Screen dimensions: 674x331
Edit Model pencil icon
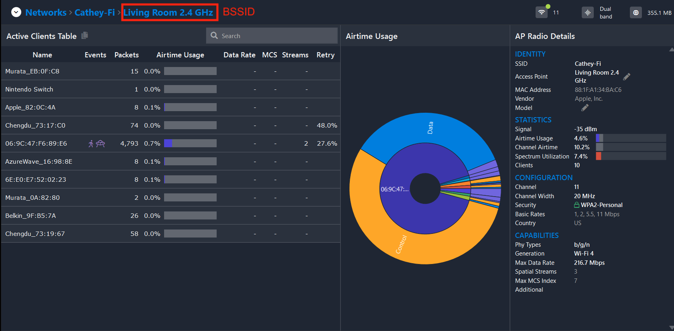(x=585, y=108)
